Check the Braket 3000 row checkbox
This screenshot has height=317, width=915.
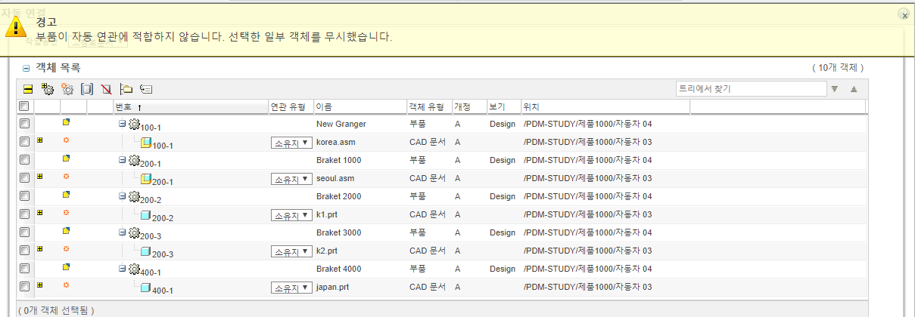pos(24,232)
